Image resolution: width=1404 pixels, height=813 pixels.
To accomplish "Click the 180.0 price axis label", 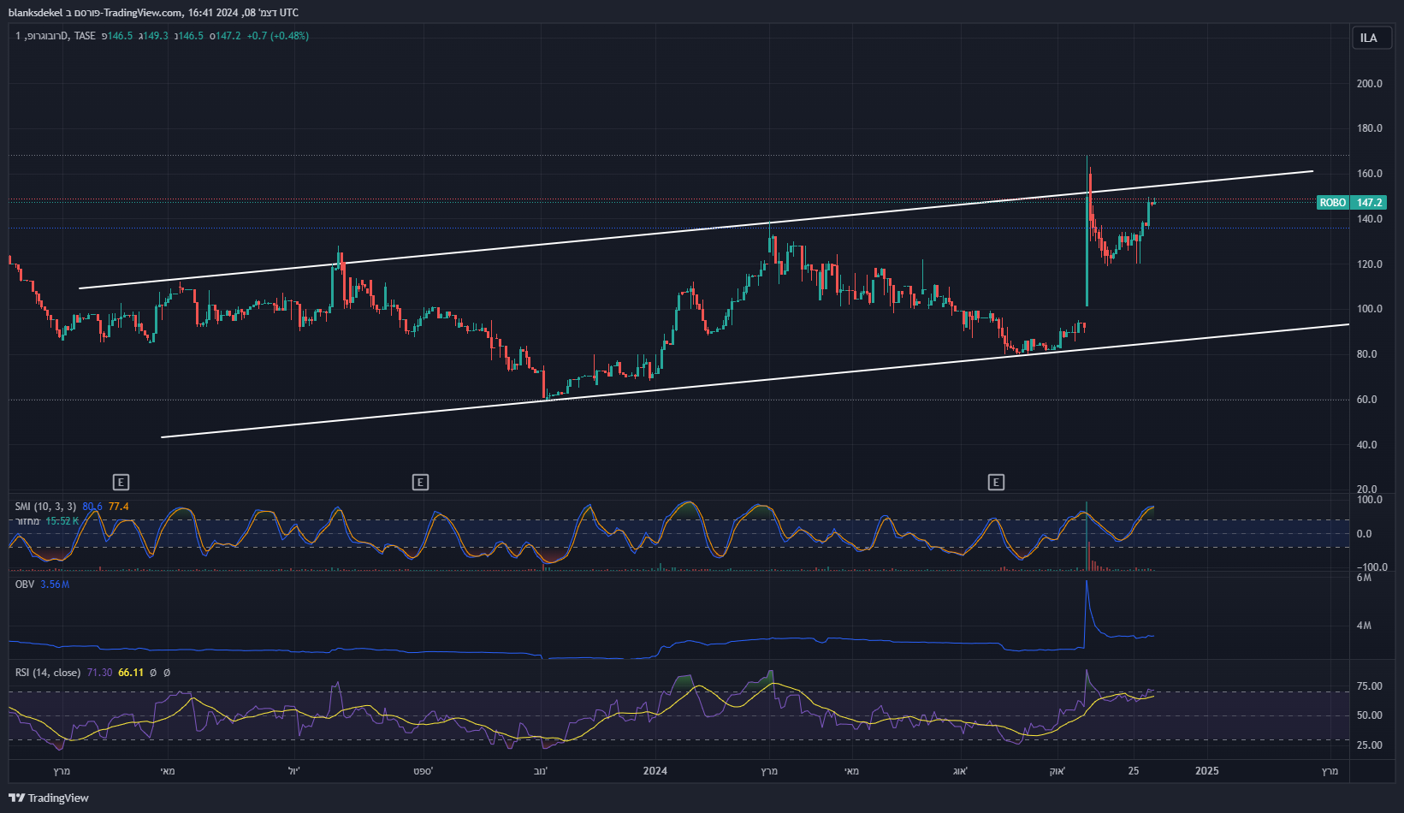I will pyautogui.click(x=1370, y=128).
